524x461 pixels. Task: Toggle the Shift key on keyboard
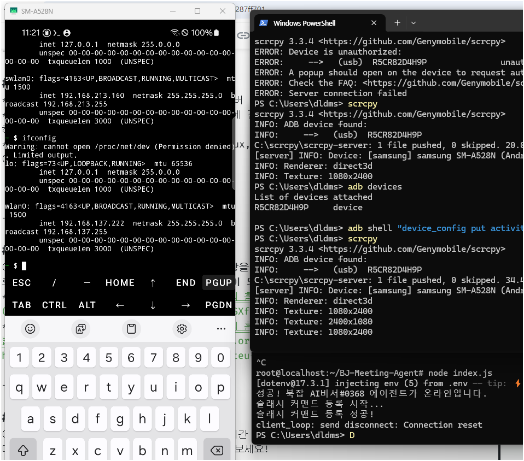[x=23, y=451]
